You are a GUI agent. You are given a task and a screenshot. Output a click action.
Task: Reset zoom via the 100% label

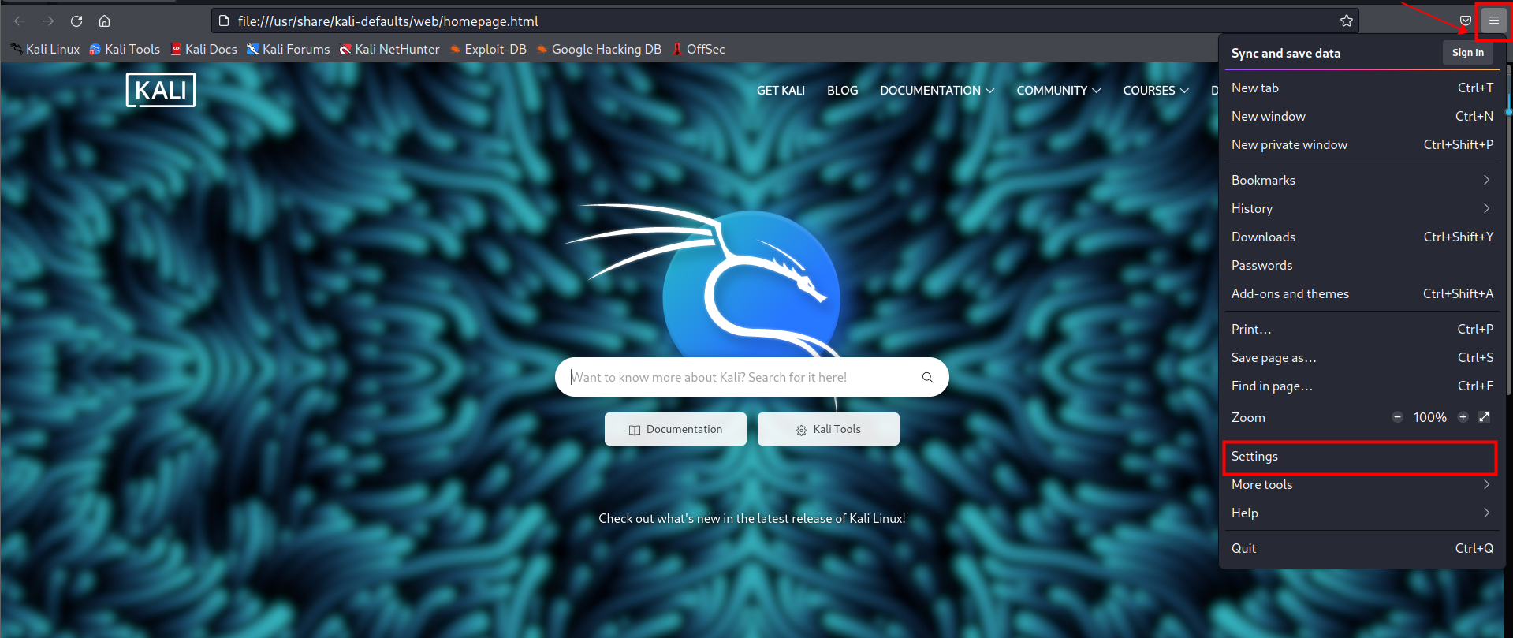coord(1429,417)
